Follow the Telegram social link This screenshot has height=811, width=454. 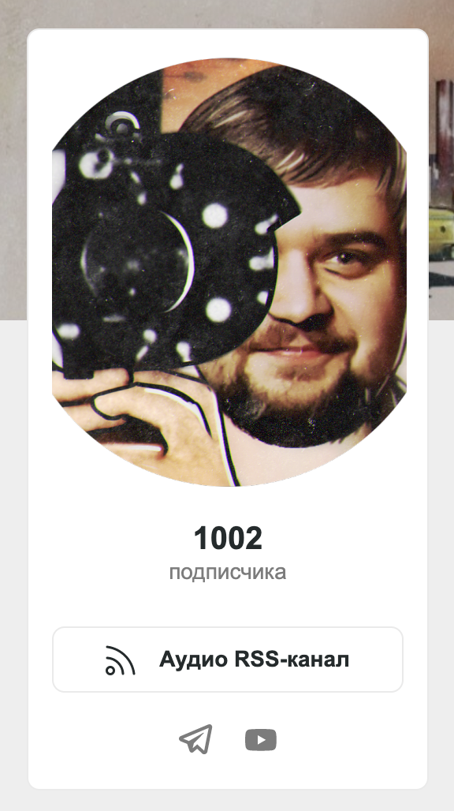coord(195,739)
